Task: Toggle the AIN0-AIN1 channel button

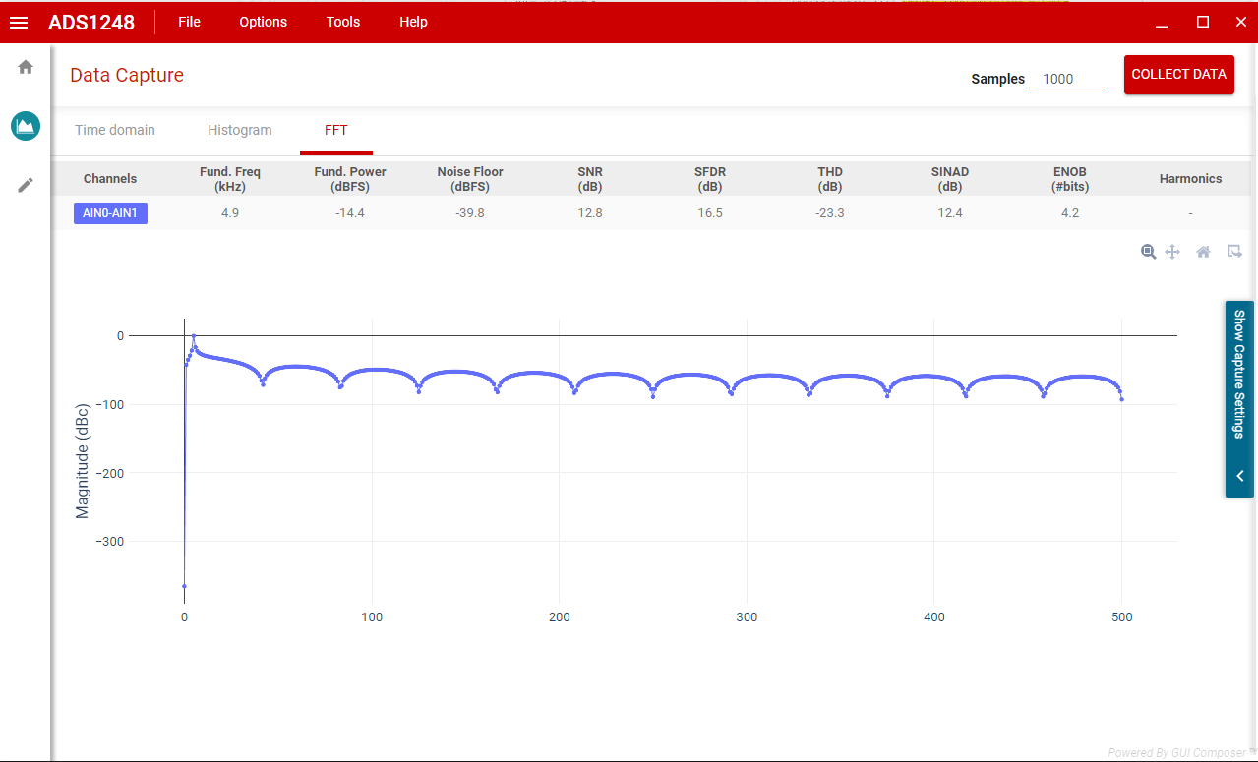Action: coord(110,213)
